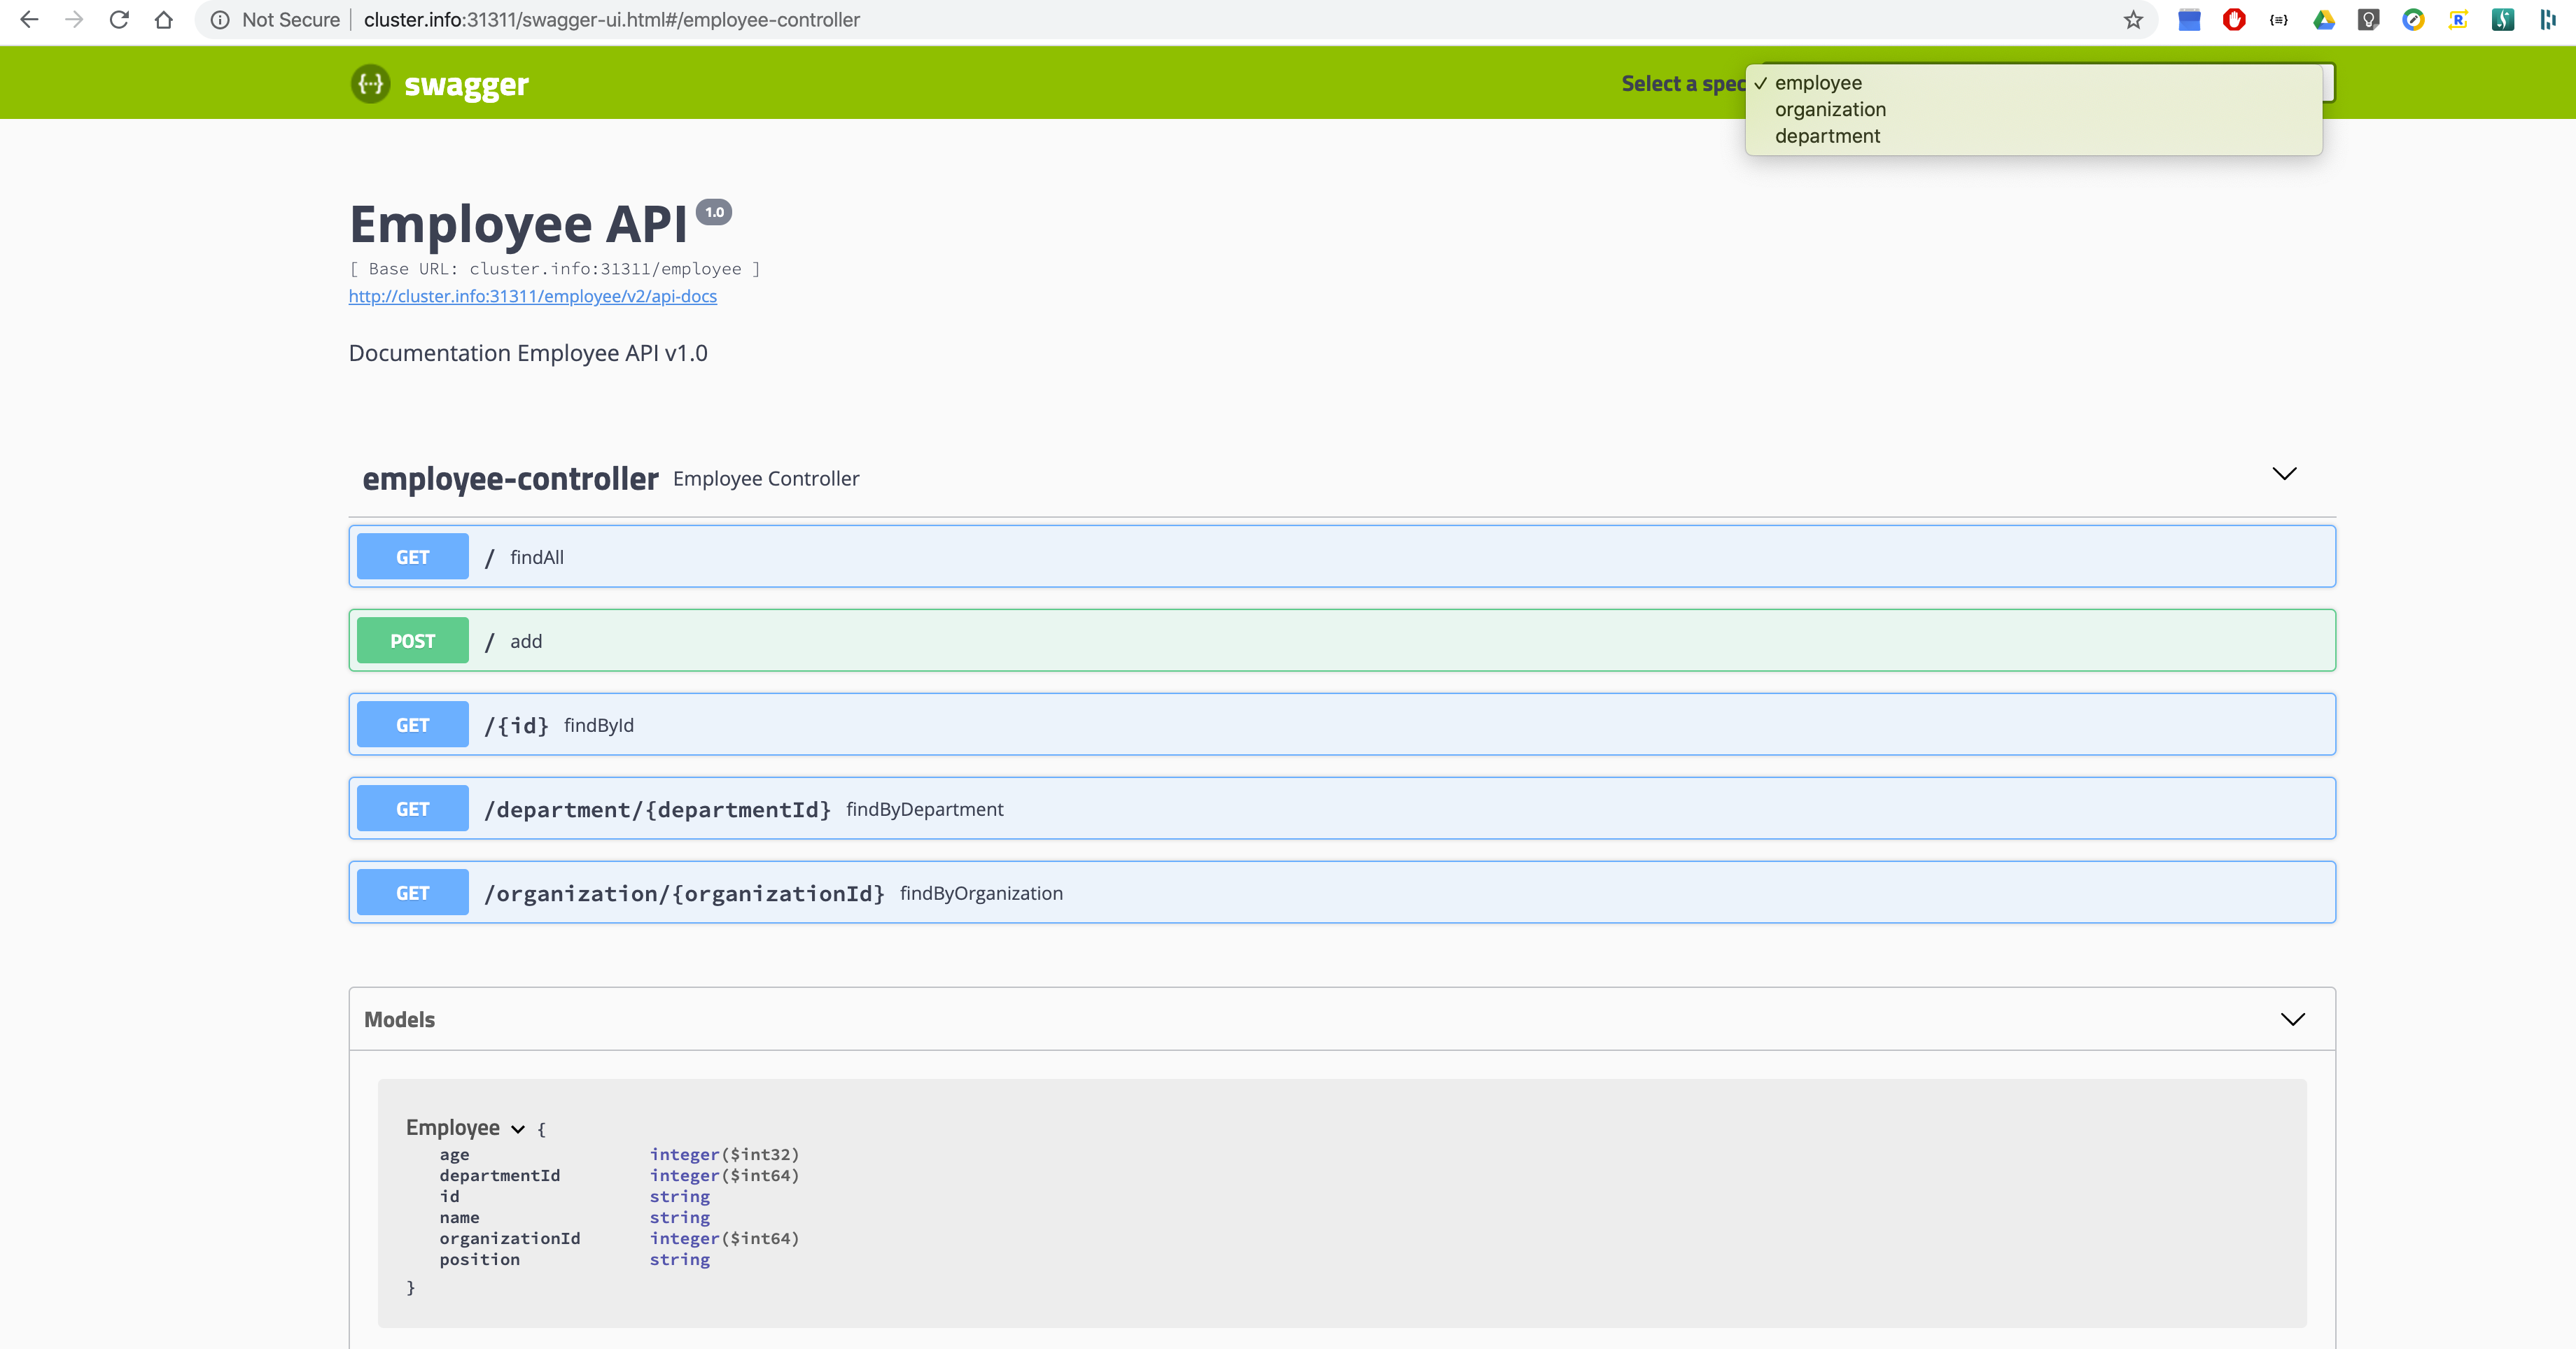
Task: Click the browser reload button
Action: pyautogui.click(x=119, y=20)
